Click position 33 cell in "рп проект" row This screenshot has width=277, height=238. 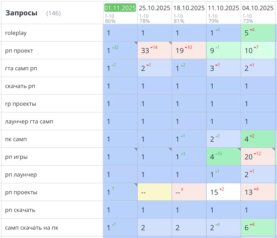155,51
